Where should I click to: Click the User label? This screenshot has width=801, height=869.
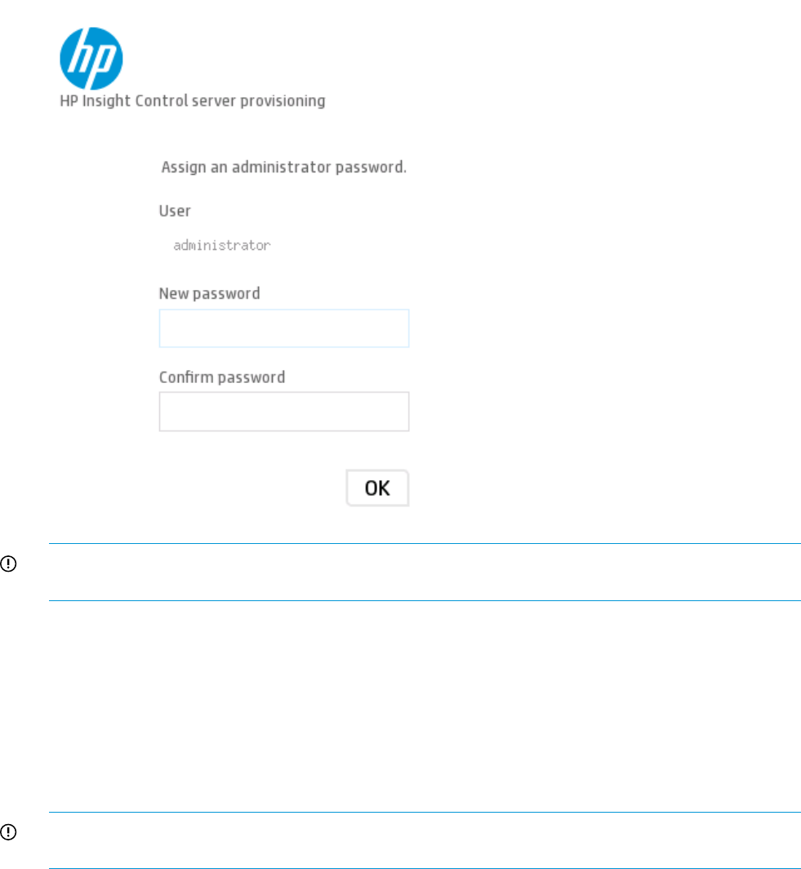click(175, 211)
